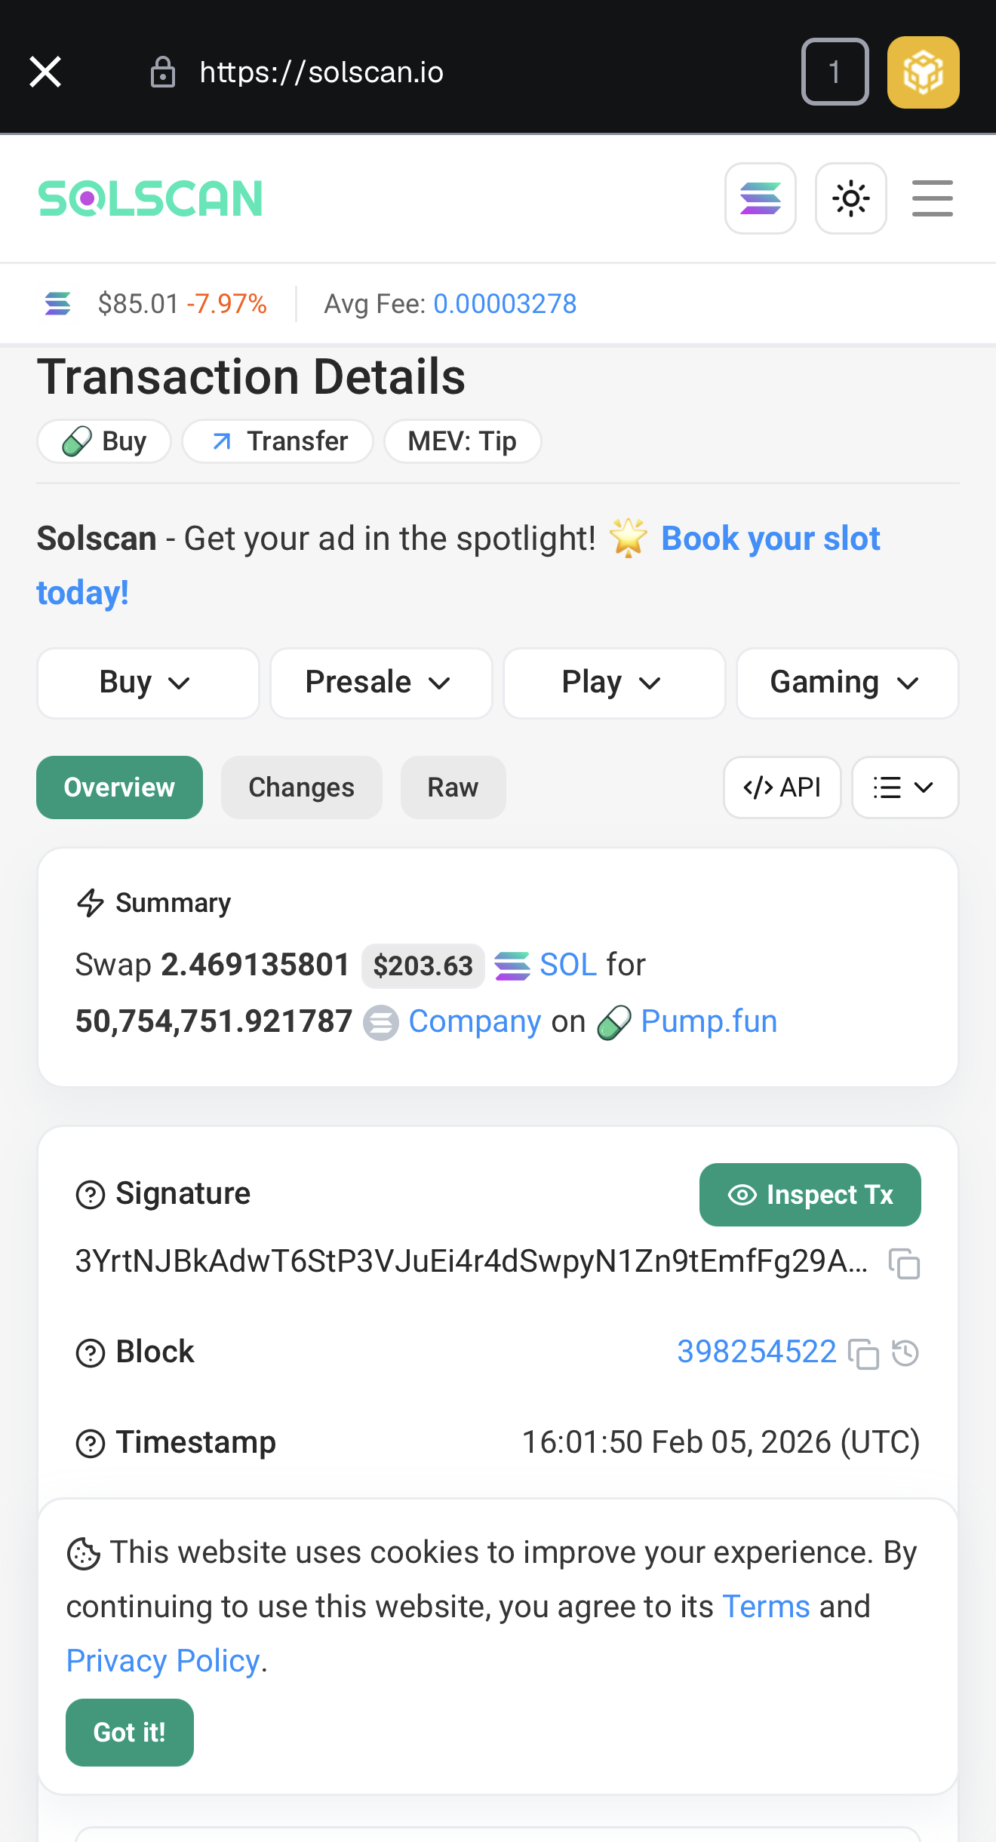Open the list view options dropdown
Screen dimensions: 996x1842
coord(905,787)
